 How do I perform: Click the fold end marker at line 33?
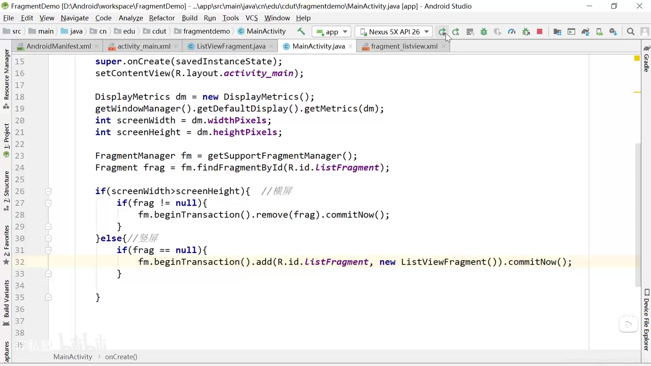click(x=48, y=273)
